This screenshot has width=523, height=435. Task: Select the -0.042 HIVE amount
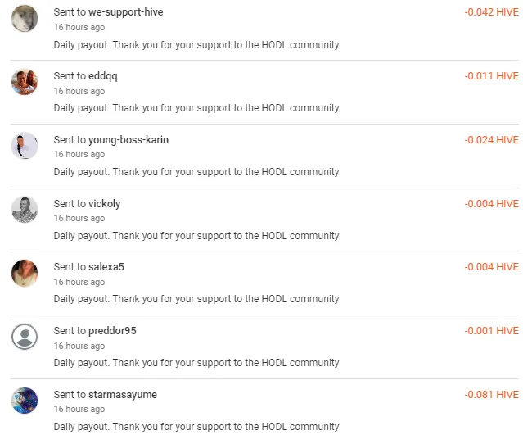[x=492, y=12]
